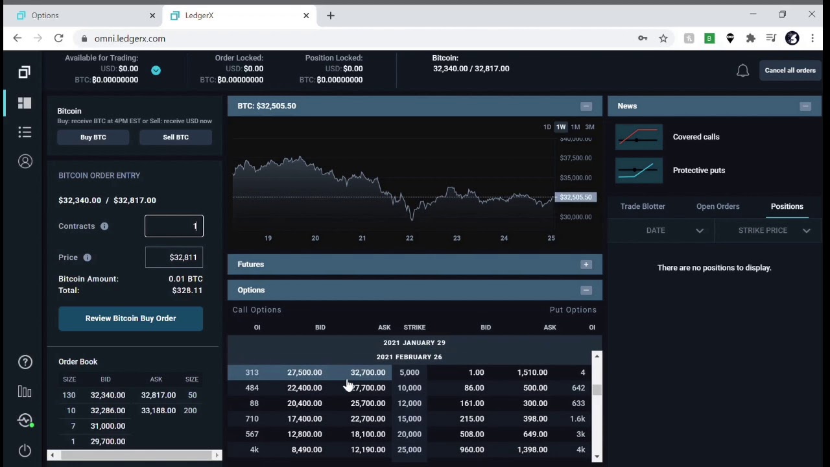
Task: Click the Contracts input field
Action: pos(174,226)
